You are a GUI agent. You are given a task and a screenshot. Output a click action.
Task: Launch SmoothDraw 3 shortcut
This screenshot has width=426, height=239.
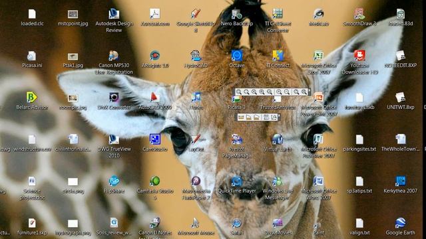point(359,14)
